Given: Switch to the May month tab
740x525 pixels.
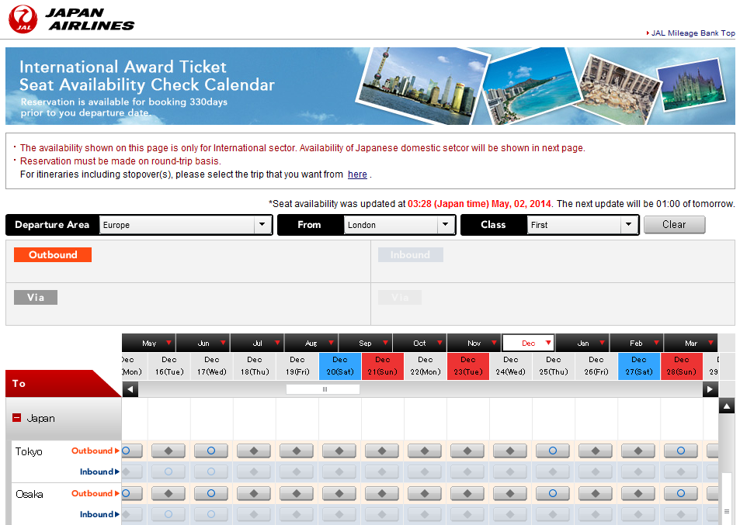Looking at the screenshot, I should (x=149, y=343).
